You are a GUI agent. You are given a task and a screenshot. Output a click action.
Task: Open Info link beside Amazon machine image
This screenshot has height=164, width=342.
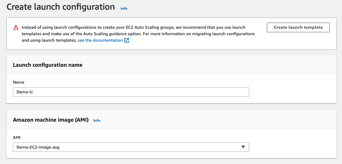[97, 121]
